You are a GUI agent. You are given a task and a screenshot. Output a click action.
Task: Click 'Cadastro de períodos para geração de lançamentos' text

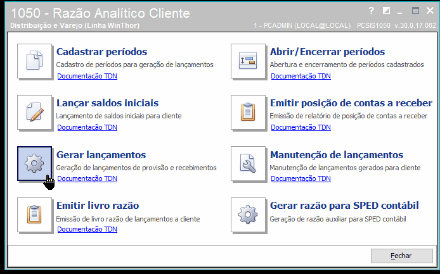134,65
